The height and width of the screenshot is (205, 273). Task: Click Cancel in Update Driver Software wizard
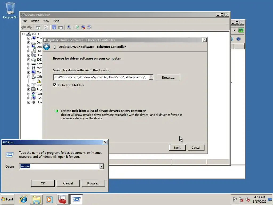[x=196, y=148]
